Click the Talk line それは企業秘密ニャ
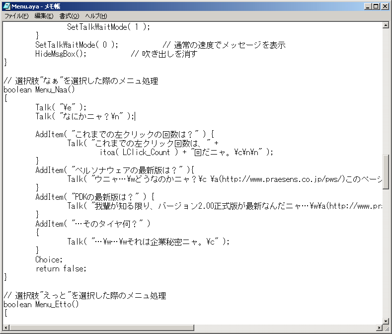Image resolution: width=392 pixels, height=334 pixels. click(148, 242)
